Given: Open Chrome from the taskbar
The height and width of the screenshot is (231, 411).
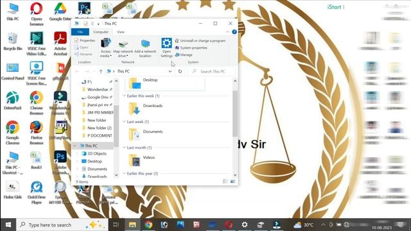Looking at the screenshot, I should click(148, 225).
